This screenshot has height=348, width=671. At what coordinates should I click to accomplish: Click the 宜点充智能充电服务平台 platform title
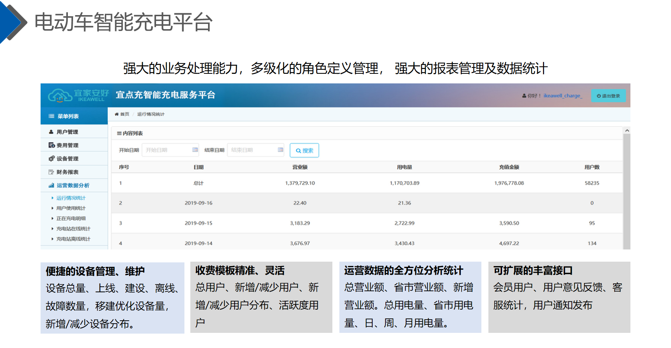(165, 95)
